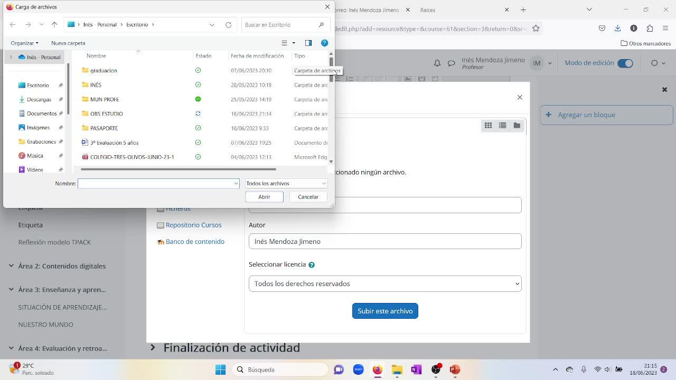Toggle the preview pane in file dialog

point(308,43)
